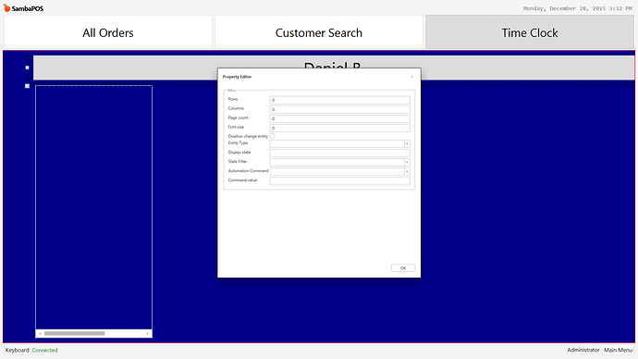Click the horizontal scrollbar thumb in widget
638x359 pixels.
[x=75, y=333]
